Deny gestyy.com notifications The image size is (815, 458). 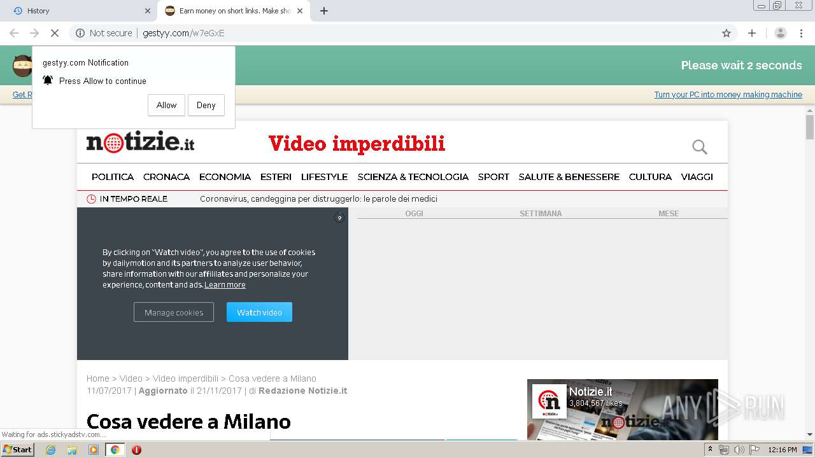coord(206,106)
